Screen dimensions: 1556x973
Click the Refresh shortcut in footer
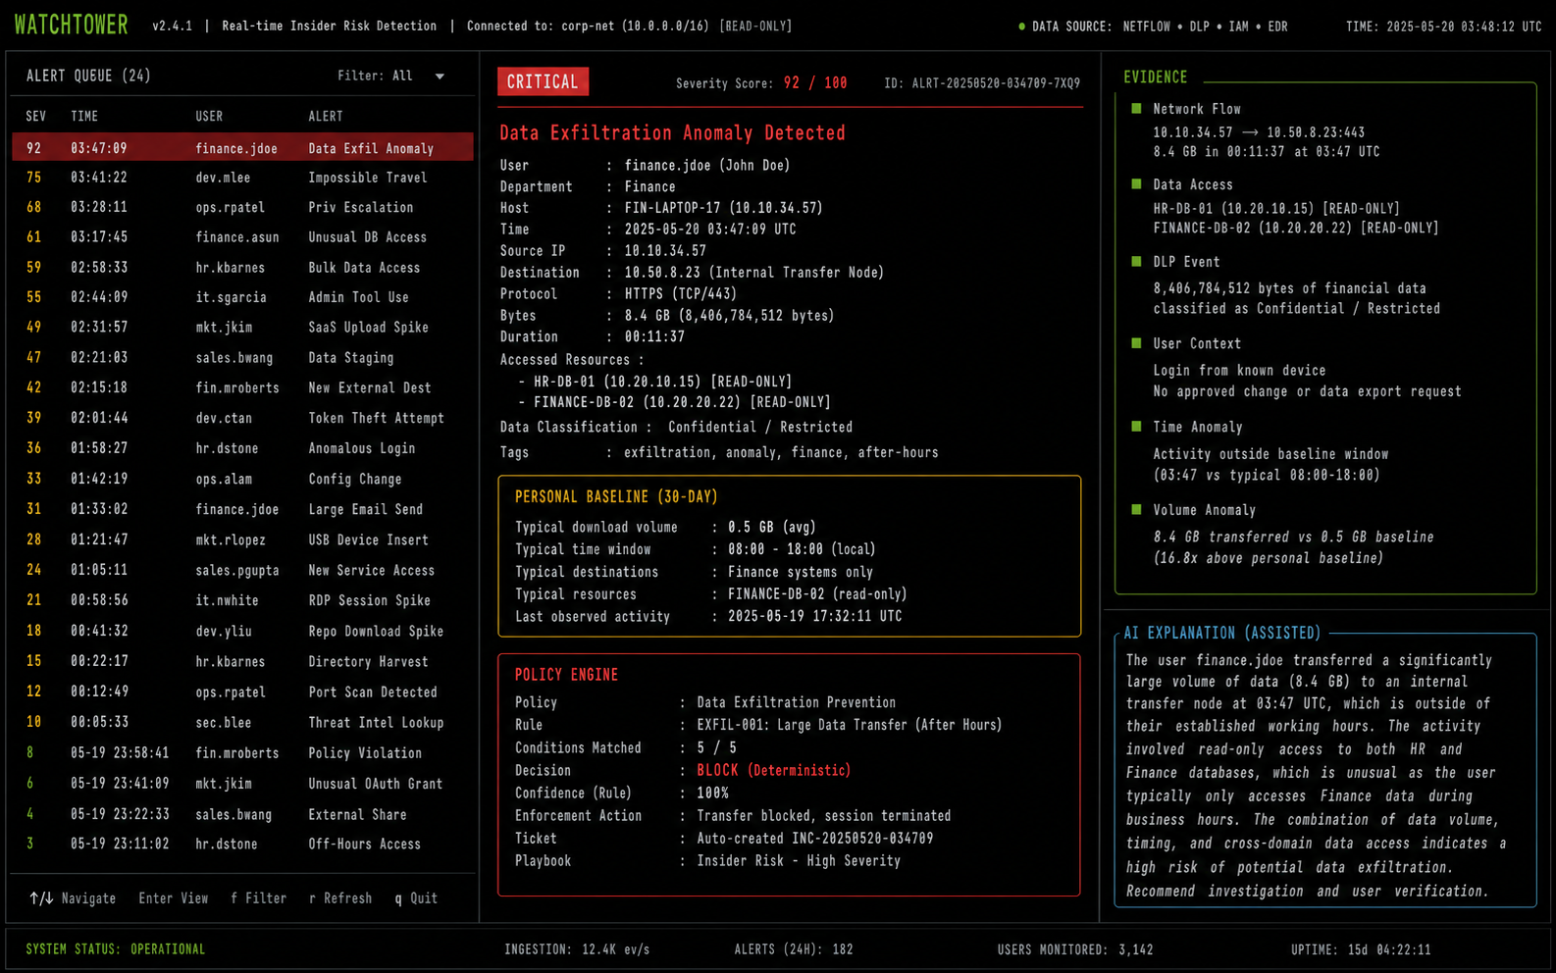point(340,898)
